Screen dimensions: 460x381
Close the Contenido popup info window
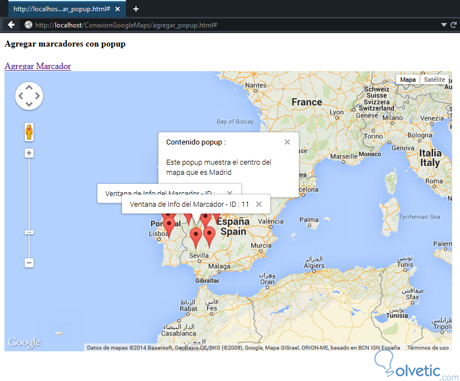(287, 142)
